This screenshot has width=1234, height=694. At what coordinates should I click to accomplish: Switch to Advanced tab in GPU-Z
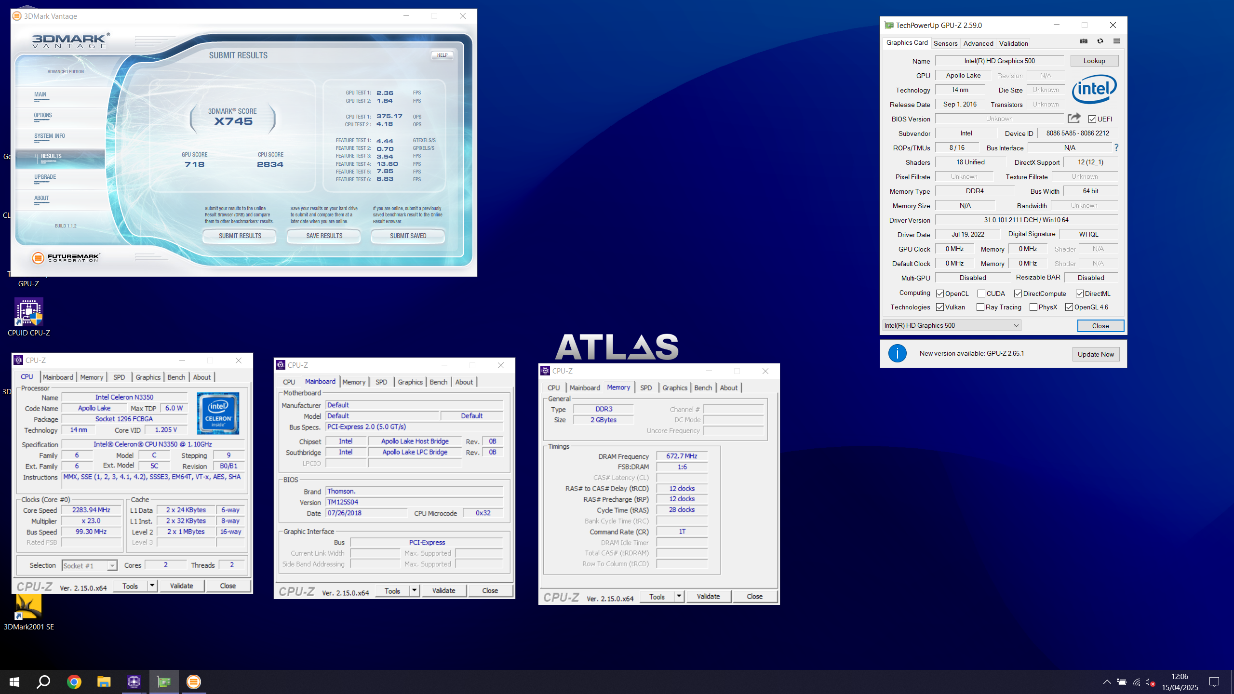[978, 43]
